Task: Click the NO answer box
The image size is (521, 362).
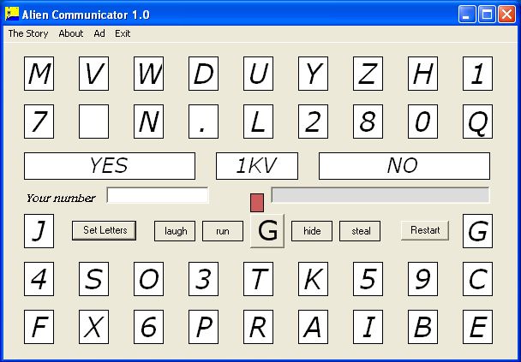Action: pyautogui.click(x=404, y=166)
